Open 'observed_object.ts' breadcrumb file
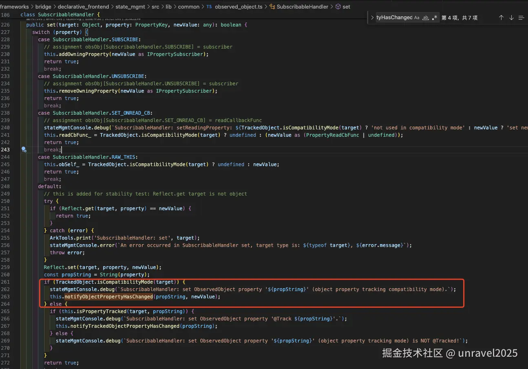The width and height of the screenshot is (528, 369). 239,7
